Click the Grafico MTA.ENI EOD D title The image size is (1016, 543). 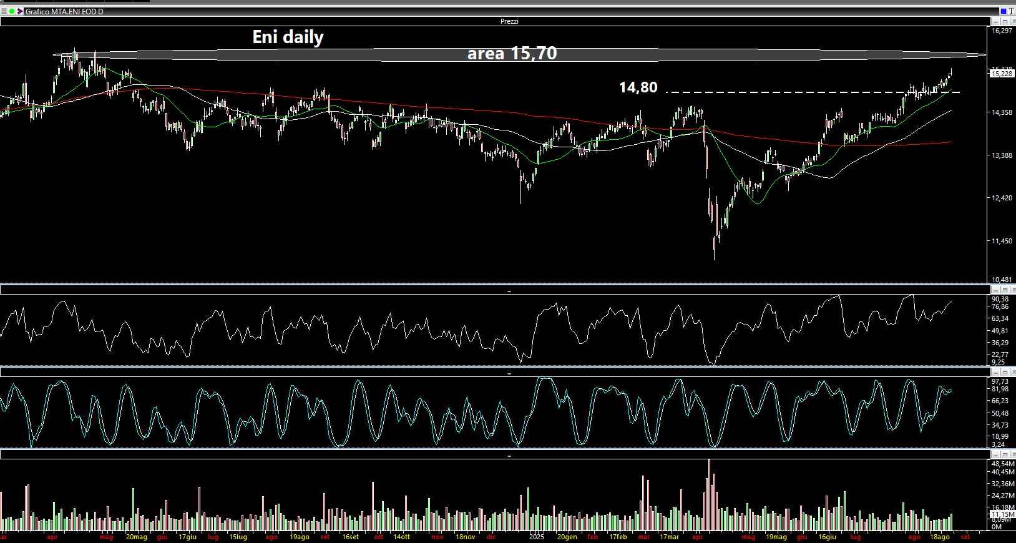pyautogui.click(x=64, y=11)
